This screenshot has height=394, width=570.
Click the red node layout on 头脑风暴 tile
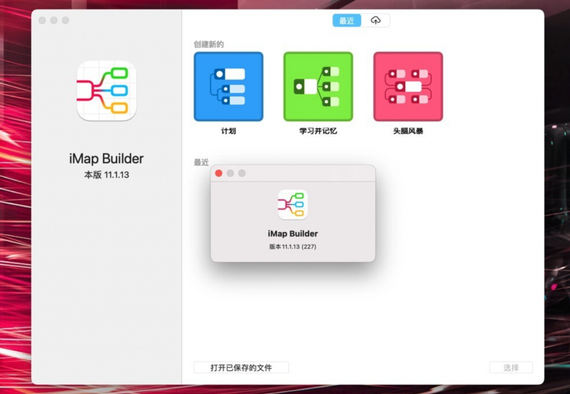[408, 86]
